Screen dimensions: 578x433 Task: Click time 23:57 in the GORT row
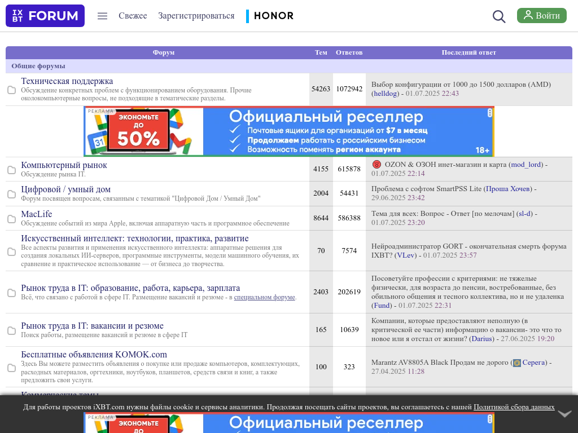(x=468, y=255)
